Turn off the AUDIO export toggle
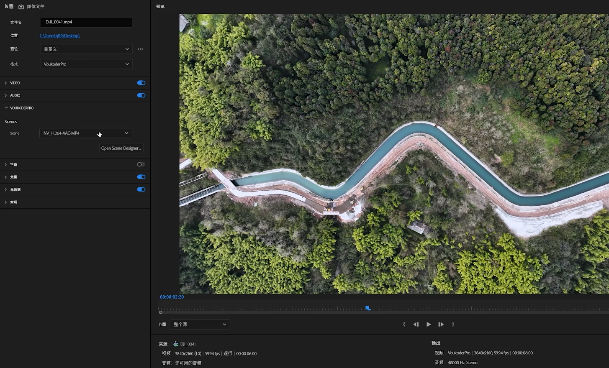609x368 pixels. pos(141,95)
